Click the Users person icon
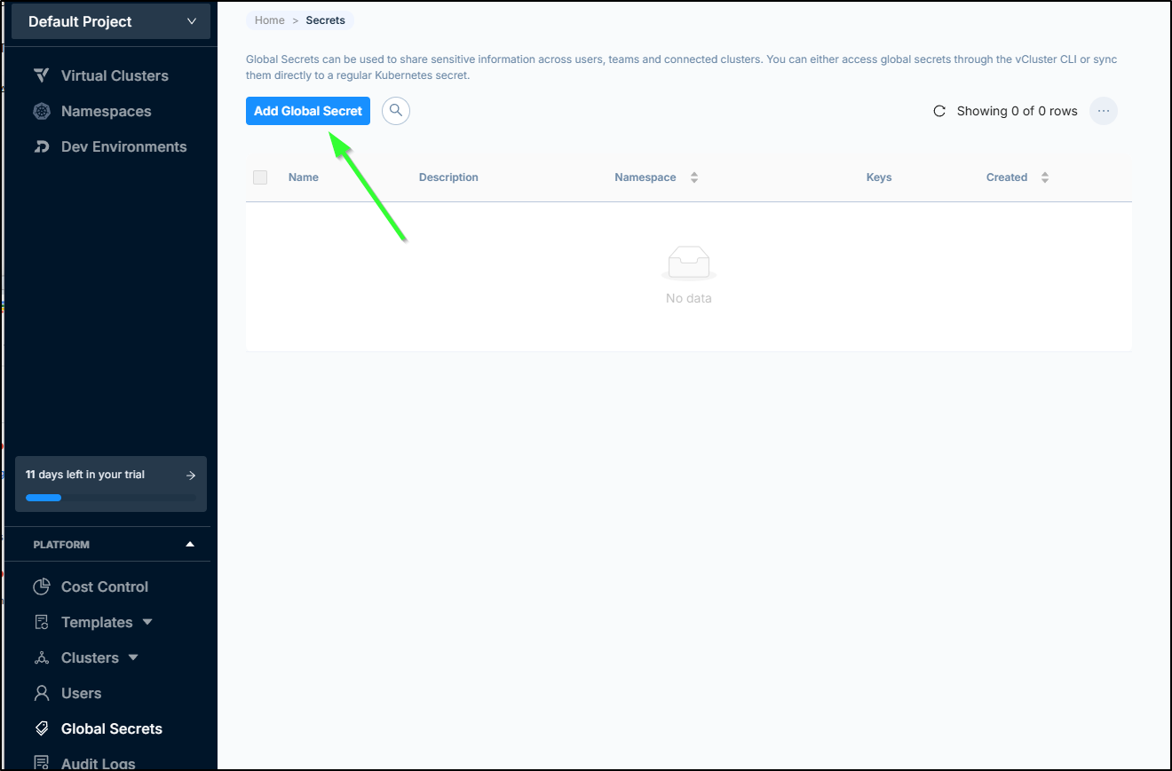The image size is (1172, 771). (x=41, y=693)
